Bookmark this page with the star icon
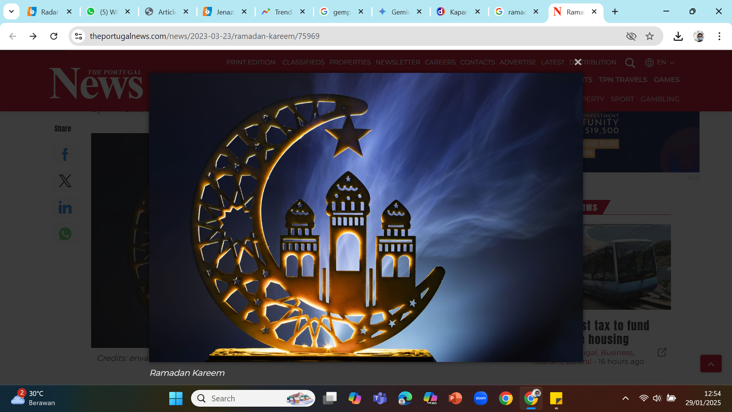The width and height of the screenshot is (732, 412). pos(650,36)
